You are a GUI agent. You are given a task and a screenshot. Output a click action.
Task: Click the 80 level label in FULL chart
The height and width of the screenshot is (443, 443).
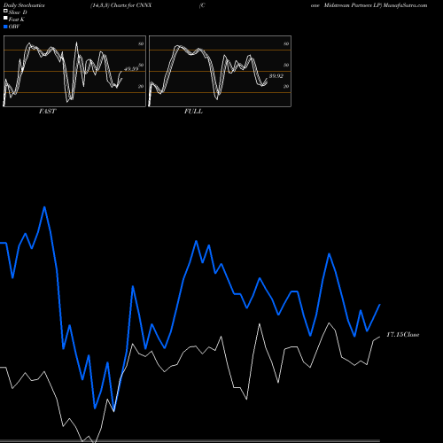tap(286, 44)
